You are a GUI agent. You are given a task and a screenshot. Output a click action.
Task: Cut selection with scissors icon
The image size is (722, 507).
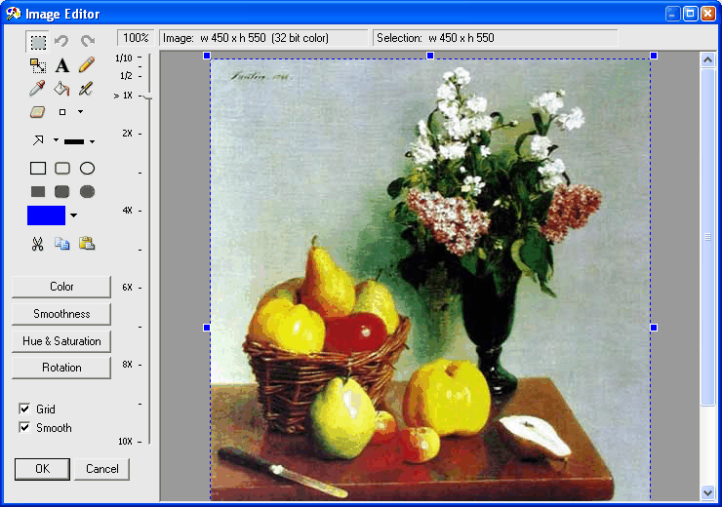pyautogui.click(x=38, y=244)
